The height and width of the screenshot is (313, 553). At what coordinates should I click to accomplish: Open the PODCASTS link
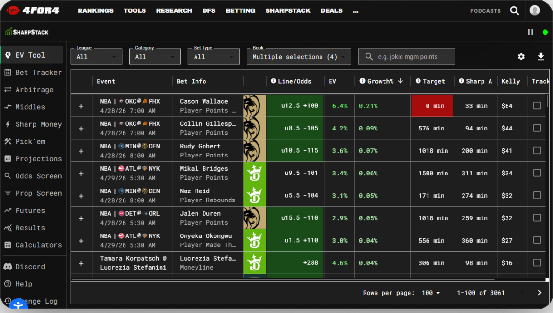[x=485, y=11]
